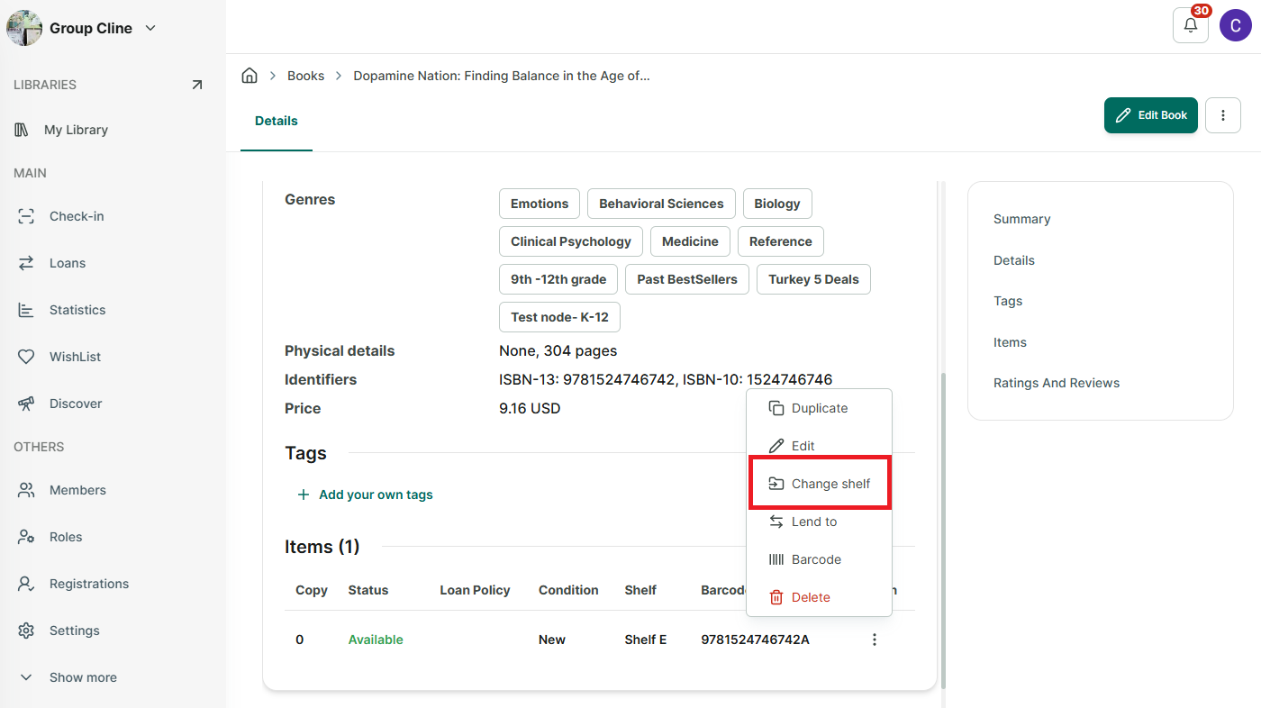Click the Emotions genre chip
This screenshot has height=708, width=1261.
pyautogui.click(x=540, y=204)
